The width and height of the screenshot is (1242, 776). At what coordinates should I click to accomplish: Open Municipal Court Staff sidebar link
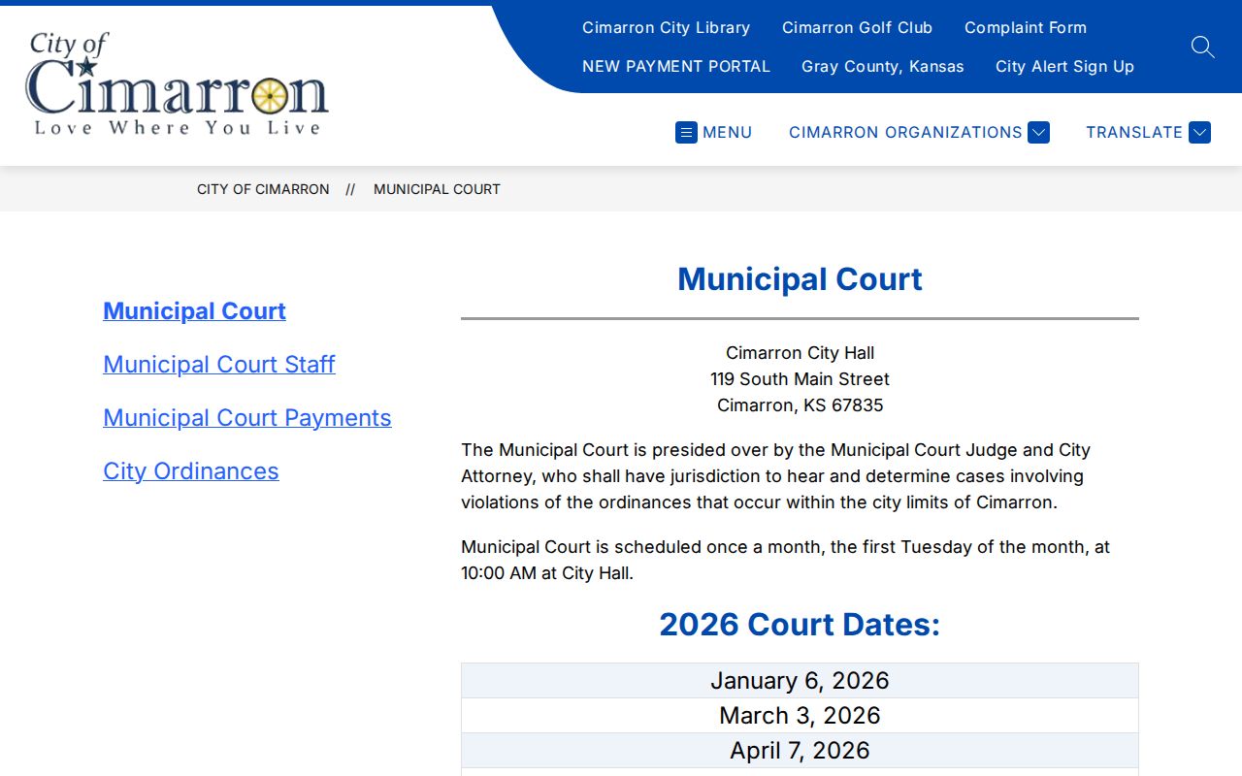click(219, 364)
